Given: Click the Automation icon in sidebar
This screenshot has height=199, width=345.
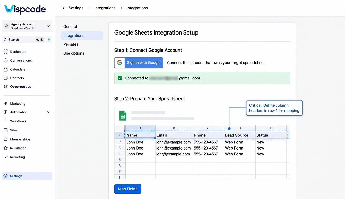Looking at the screenshot, I should click(x=6, y=112).
